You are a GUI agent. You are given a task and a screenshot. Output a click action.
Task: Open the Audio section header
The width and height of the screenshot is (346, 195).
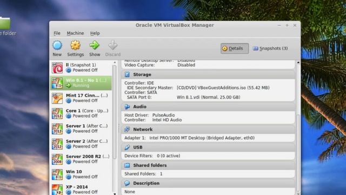[208, 107]
